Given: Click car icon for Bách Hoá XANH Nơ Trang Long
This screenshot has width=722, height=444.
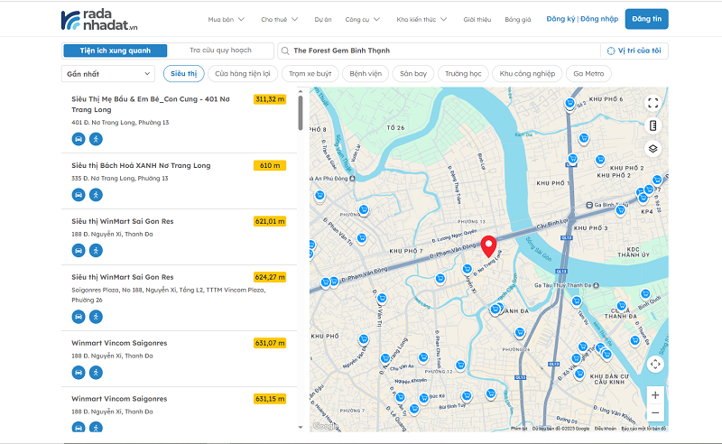Looking at the screenshot, I should point(79,195).
